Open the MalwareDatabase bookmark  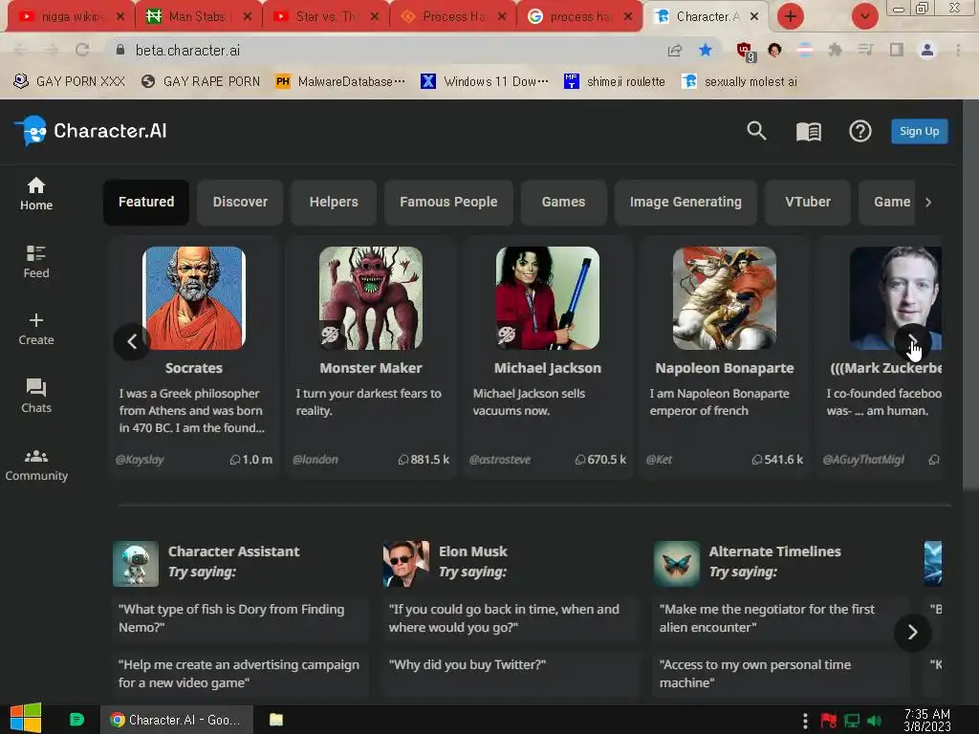340,81
